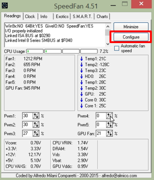Switch to the Info tab
The height and width of the screenshot is (180, 154).
tap(44, 17)
